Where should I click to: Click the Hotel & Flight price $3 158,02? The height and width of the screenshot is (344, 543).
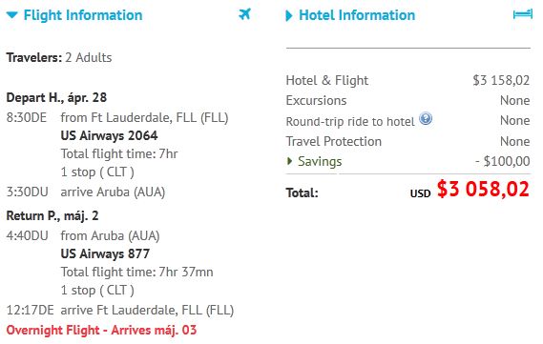click(501, 80)
